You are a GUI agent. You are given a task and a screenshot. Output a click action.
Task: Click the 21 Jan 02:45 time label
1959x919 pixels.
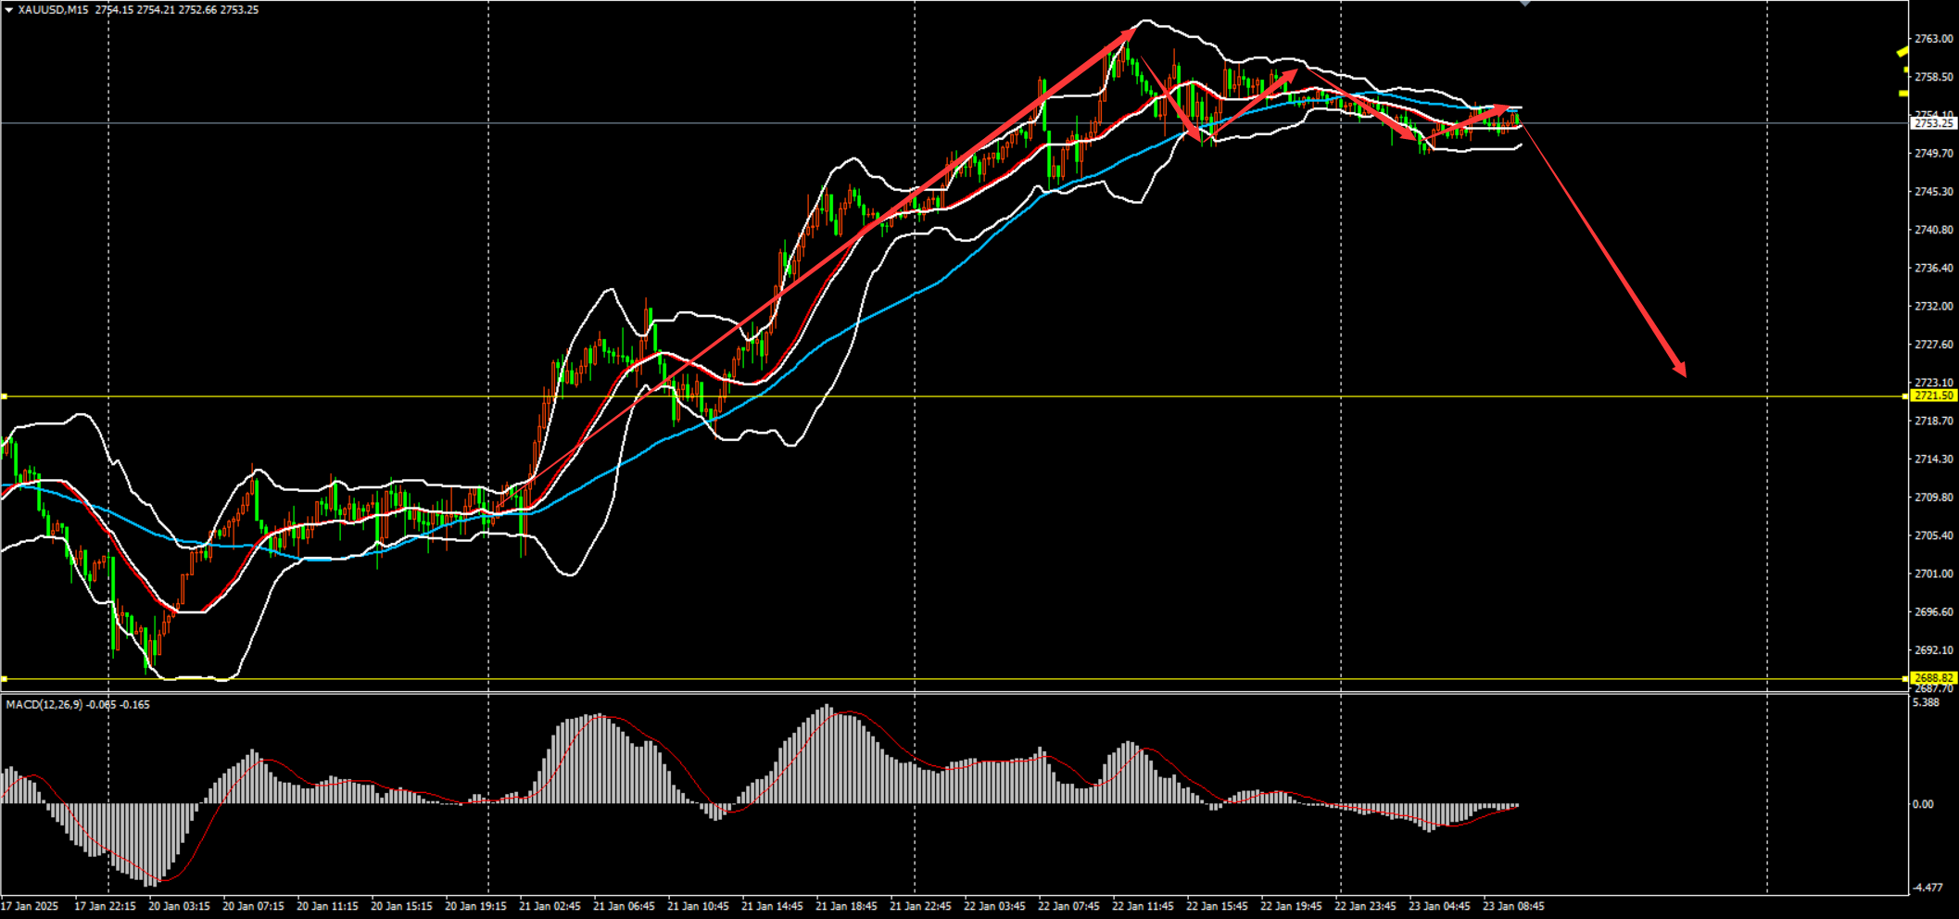click(550, 906)
